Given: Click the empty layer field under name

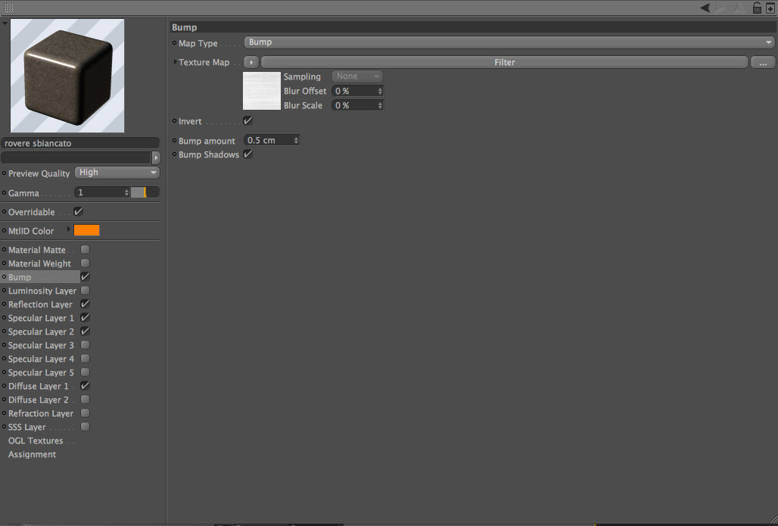Looking at the screenshot, I should pos(76,157).
